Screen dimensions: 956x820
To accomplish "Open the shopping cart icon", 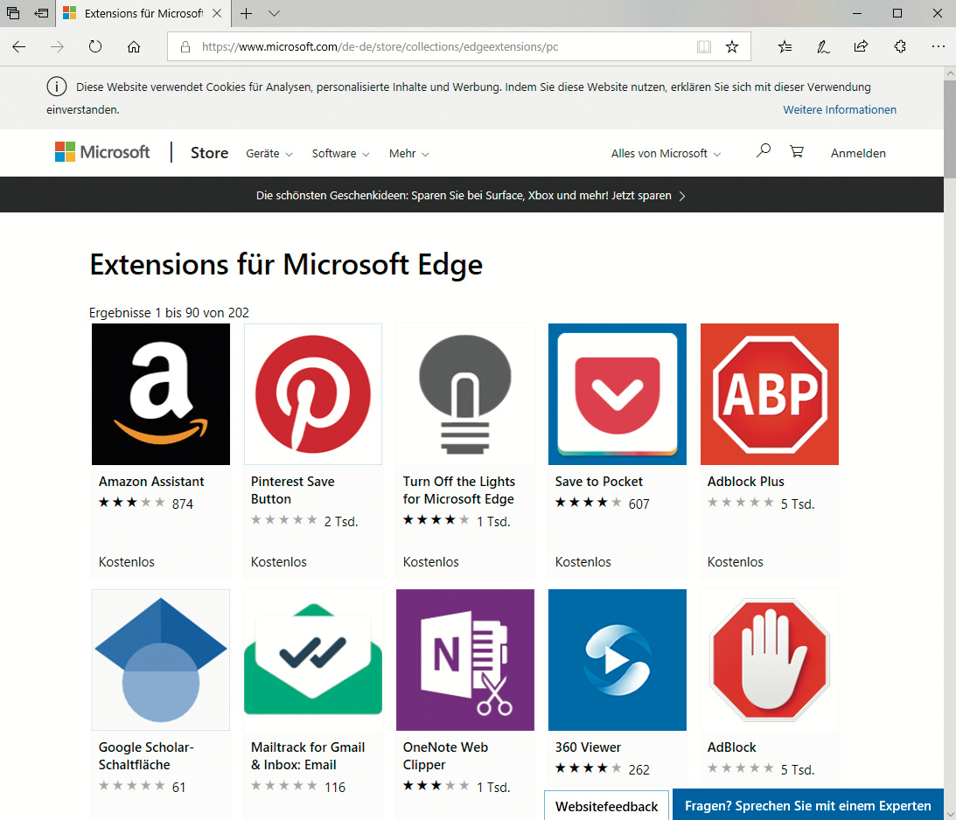I will pyautogui.click(x=796, y=152).
